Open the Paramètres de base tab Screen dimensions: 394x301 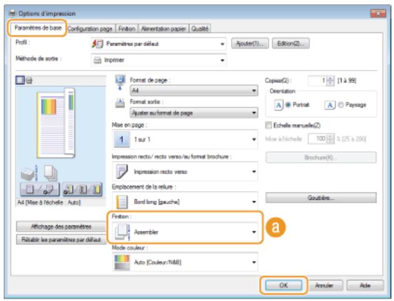click(x=37, y=28)
